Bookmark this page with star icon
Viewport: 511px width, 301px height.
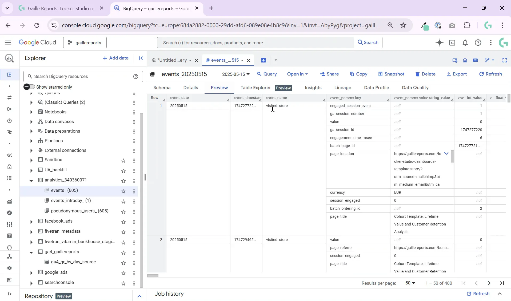click(403, 25)
